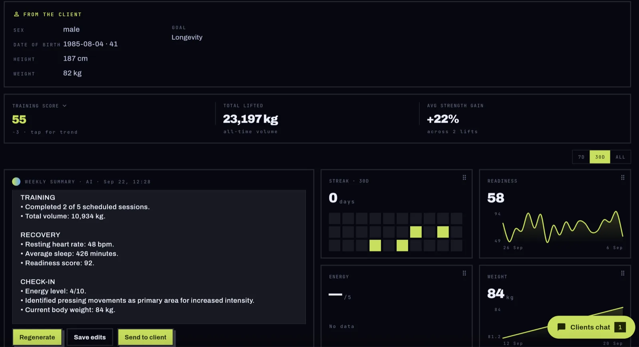Select the 30D time range

[600, 157]
